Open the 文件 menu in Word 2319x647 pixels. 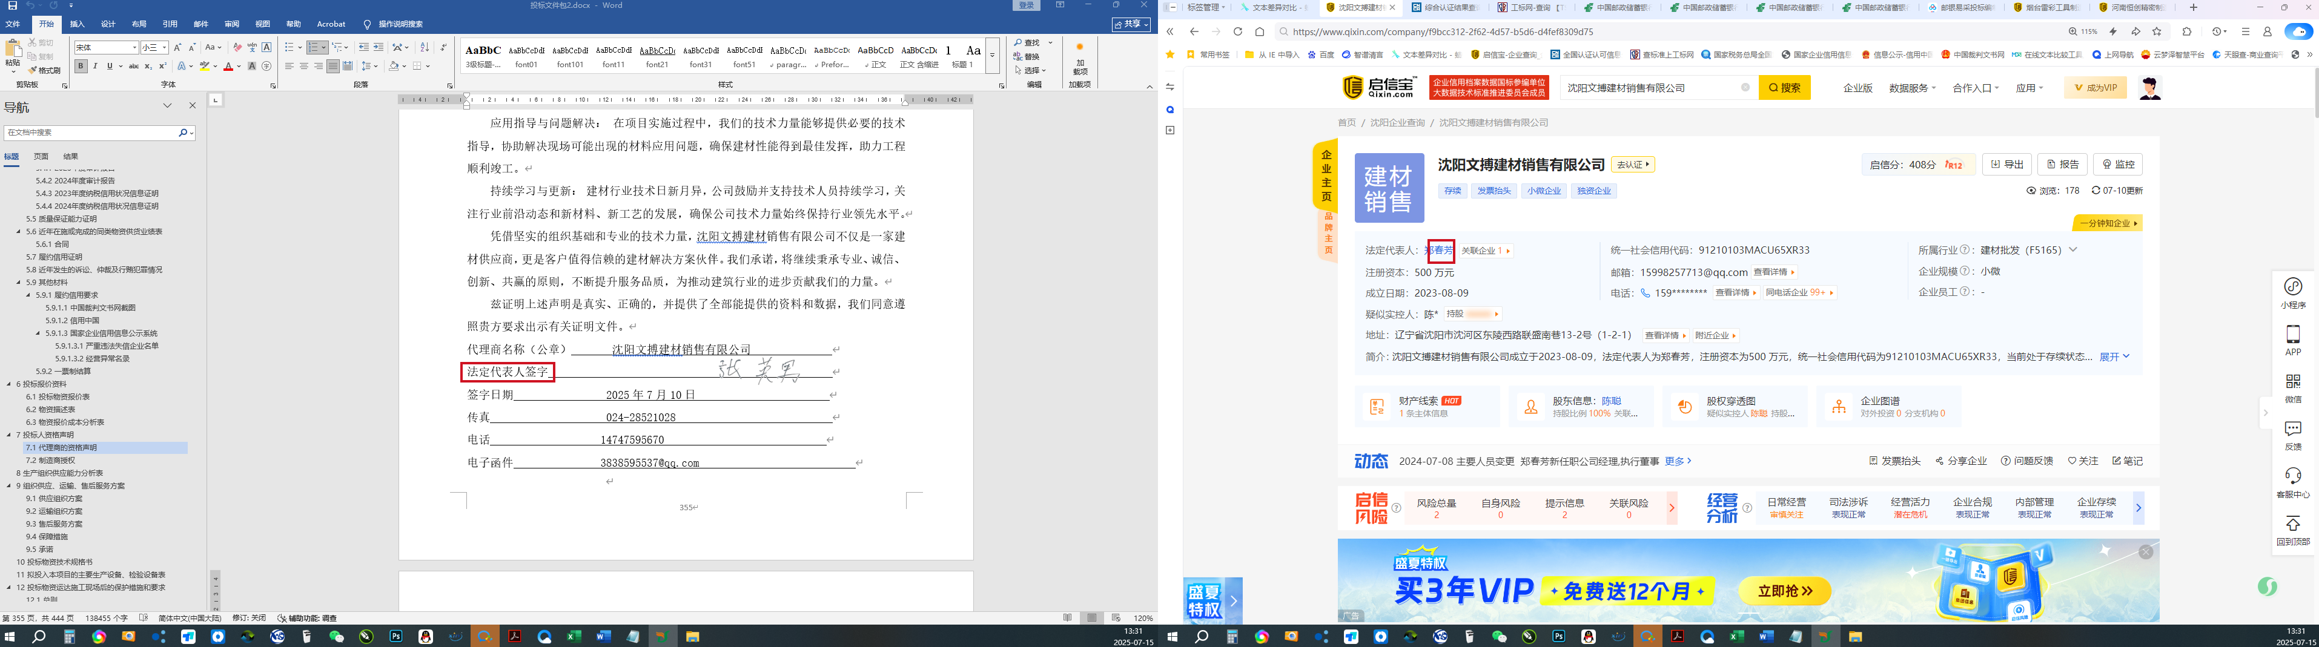[x=13, y=24]
